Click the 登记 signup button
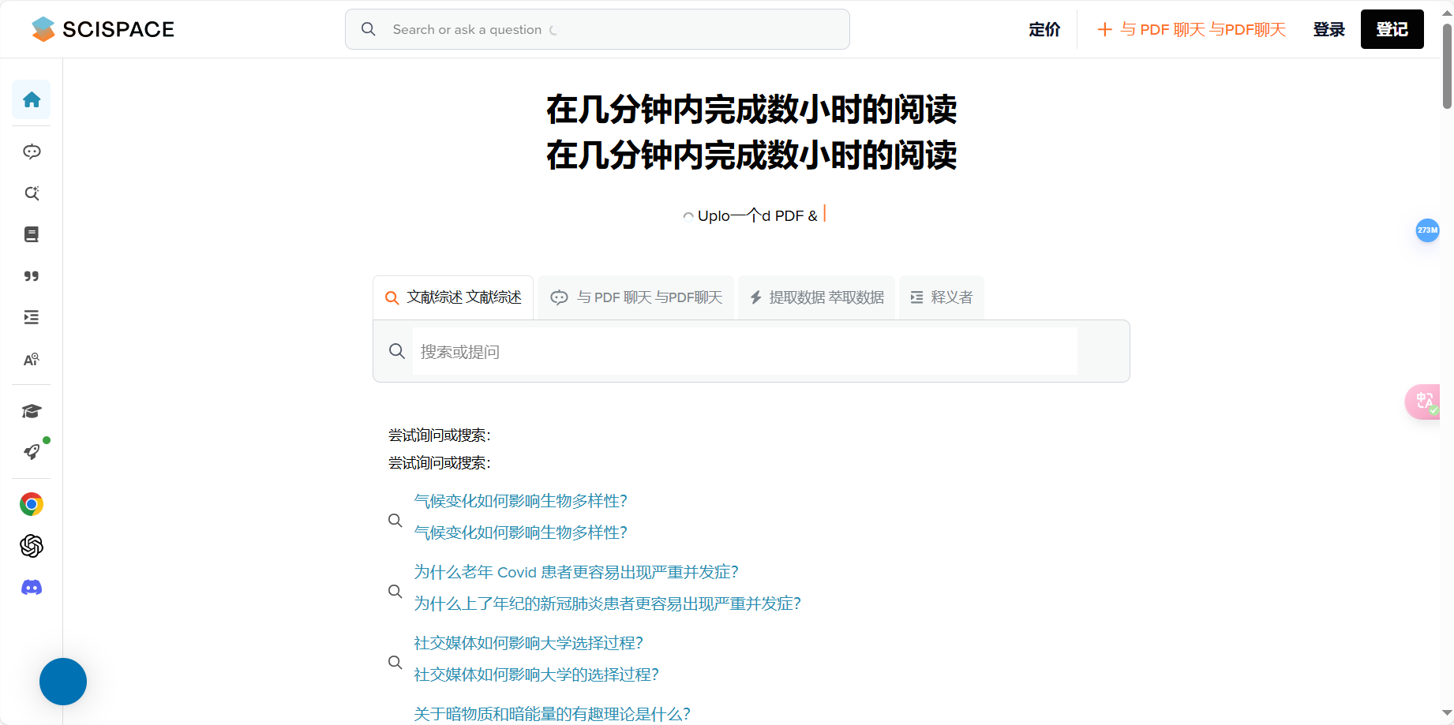 pyautogui.click(x=1392, y=29)
